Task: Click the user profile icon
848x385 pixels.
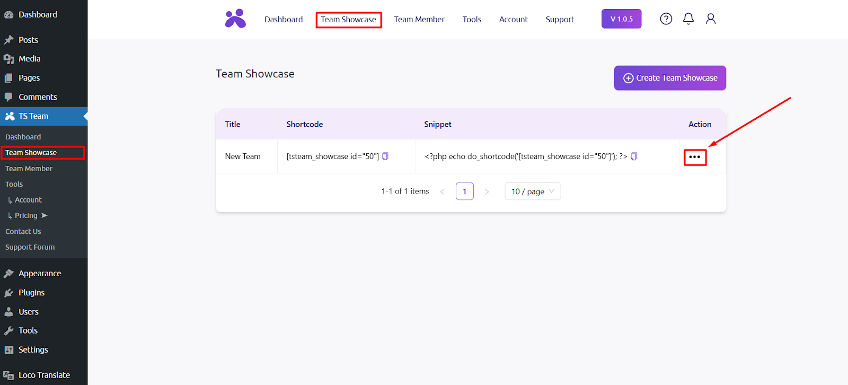Action: [710, 19]
